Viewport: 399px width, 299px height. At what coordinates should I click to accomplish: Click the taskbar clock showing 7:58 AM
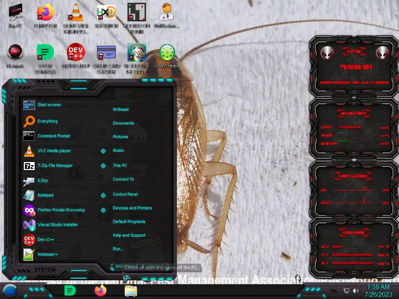pos(378,290)
